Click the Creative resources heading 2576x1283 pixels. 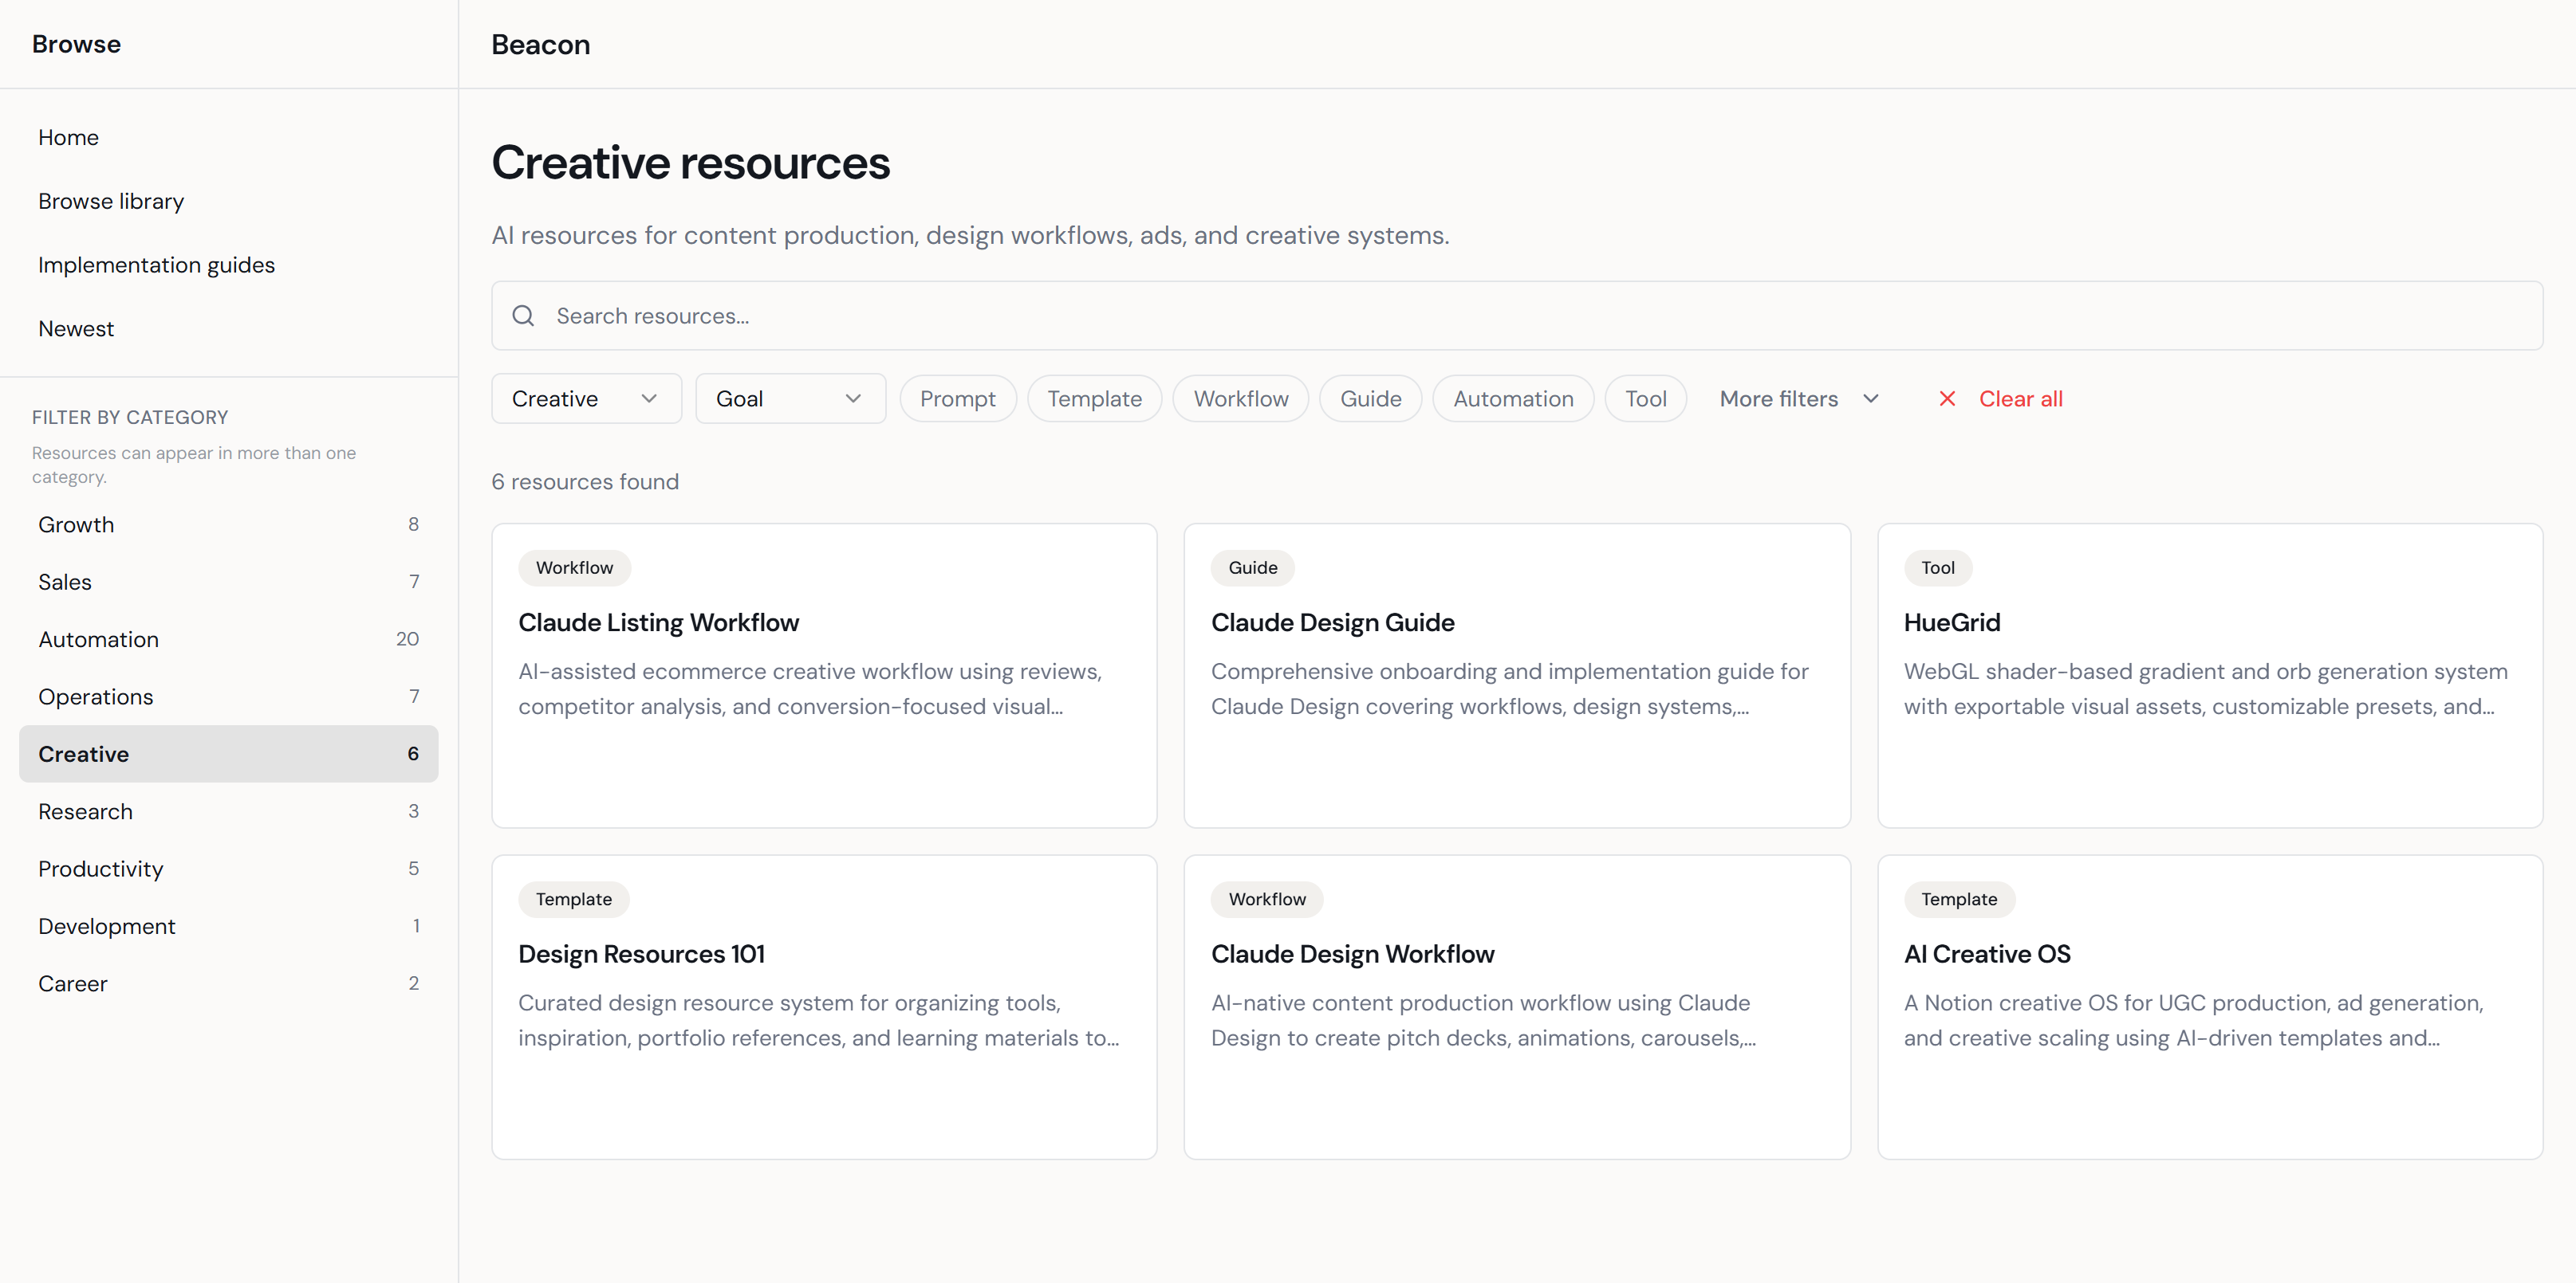tap(691, 163)
